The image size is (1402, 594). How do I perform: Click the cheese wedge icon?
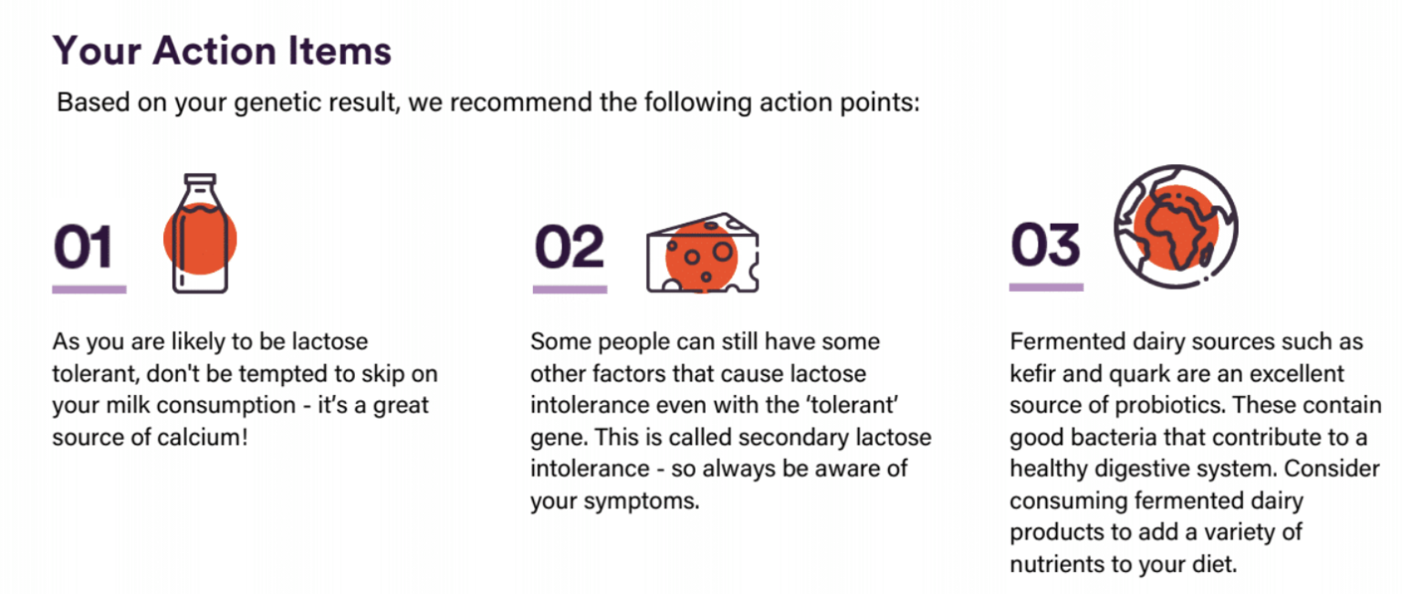pyautogui.click(x=702, y=253)
